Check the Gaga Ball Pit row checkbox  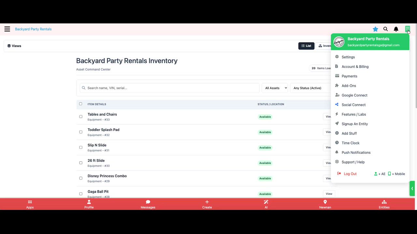(81, 194)
